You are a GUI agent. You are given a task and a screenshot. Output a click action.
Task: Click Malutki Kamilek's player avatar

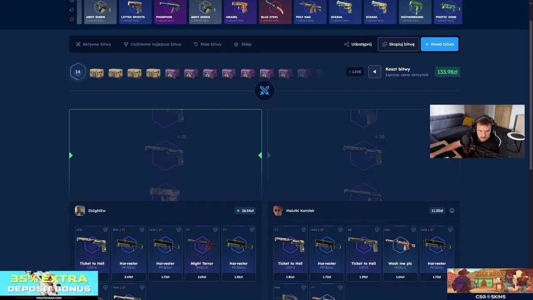click(278, 210)
